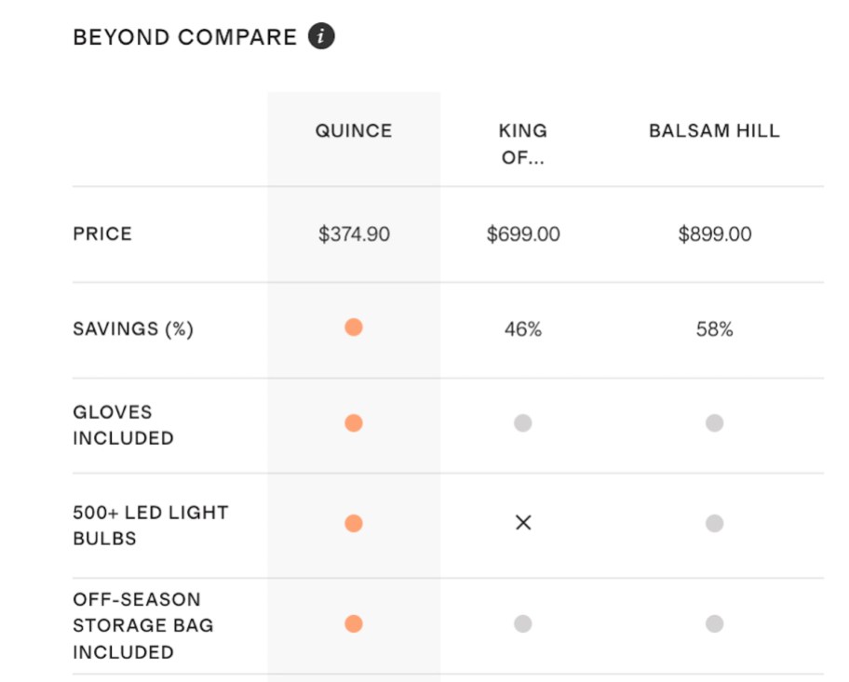This screenshot has height=682, width=849.
Task: Select the QUINCE column header
Action: (x=353, y=130)
